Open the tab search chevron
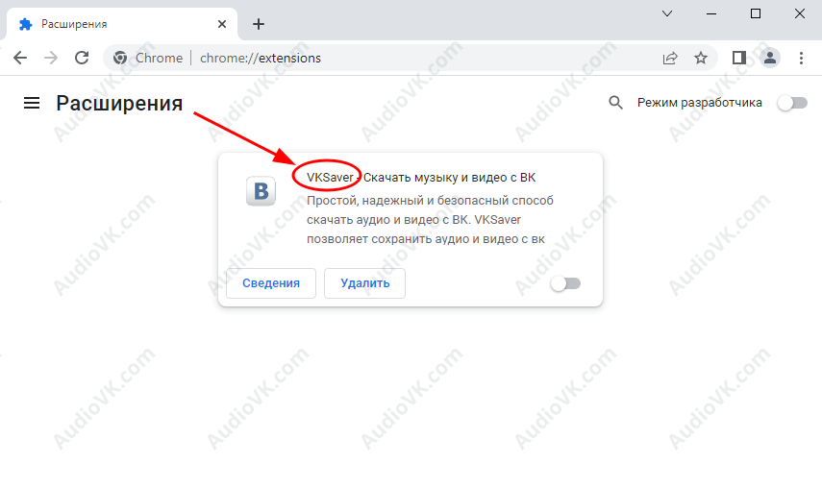This screenshot has height=488, width=822. coord(667,13)
